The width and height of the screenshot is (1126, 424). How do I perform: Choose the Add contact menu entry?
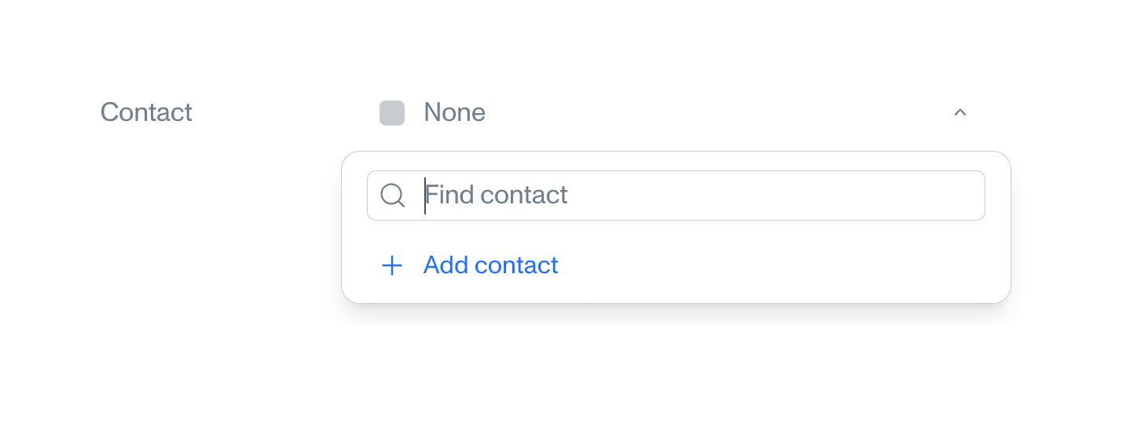(x=490, y=265)
